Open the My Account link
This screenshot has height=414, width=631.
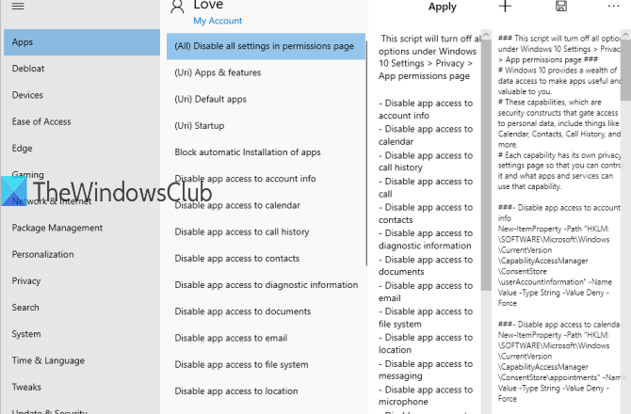218,21
